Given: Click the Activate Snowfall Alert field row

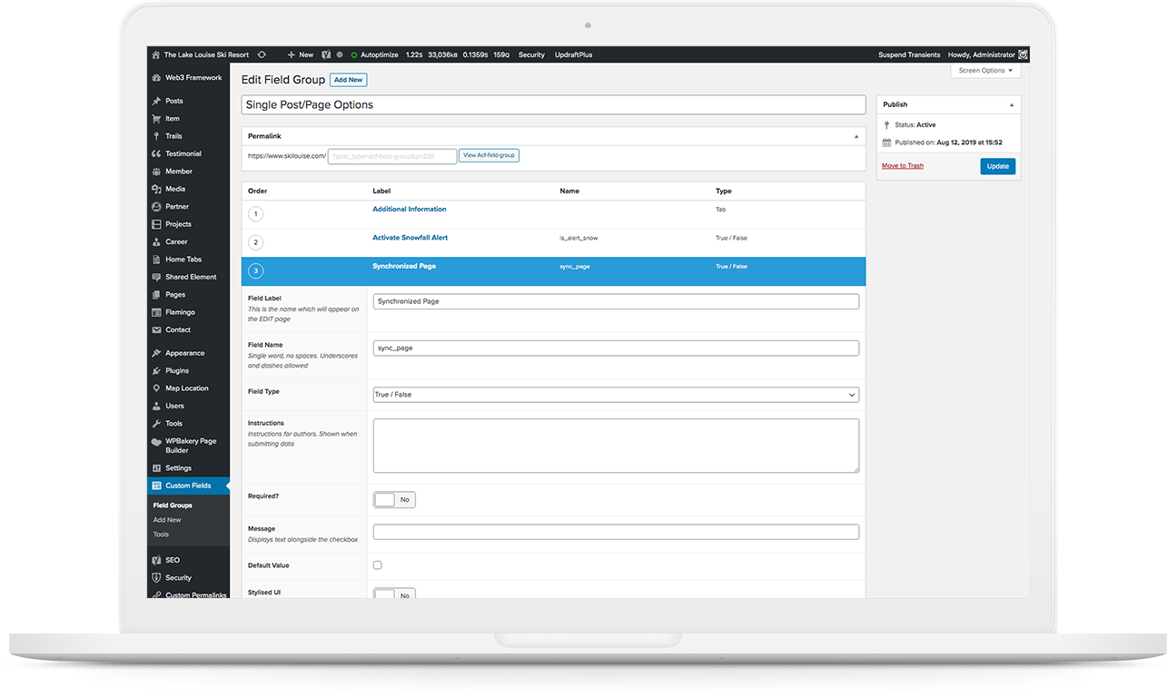Looking at the screenshot, I should click(x=410, y=238).
